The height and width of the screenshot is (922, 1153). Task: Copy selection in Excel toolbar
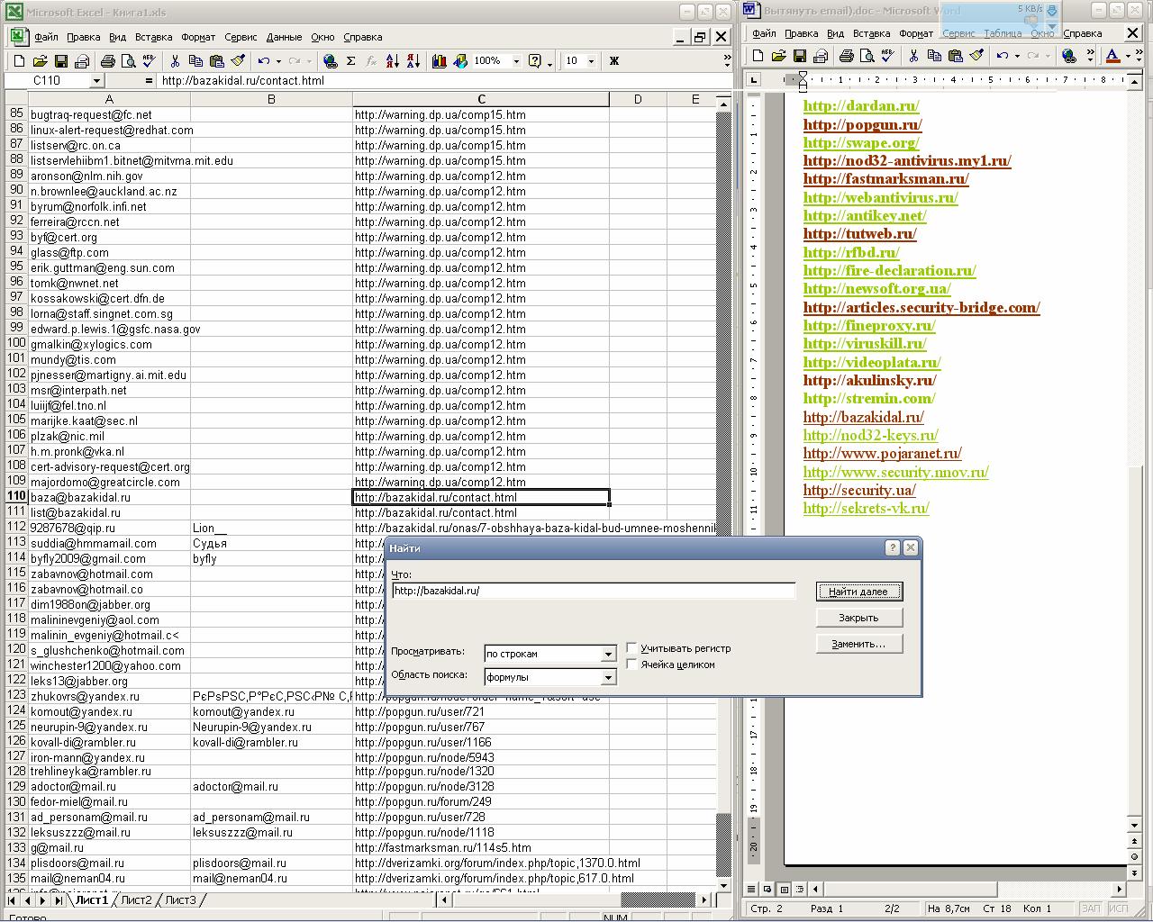[x=195, y=61]
